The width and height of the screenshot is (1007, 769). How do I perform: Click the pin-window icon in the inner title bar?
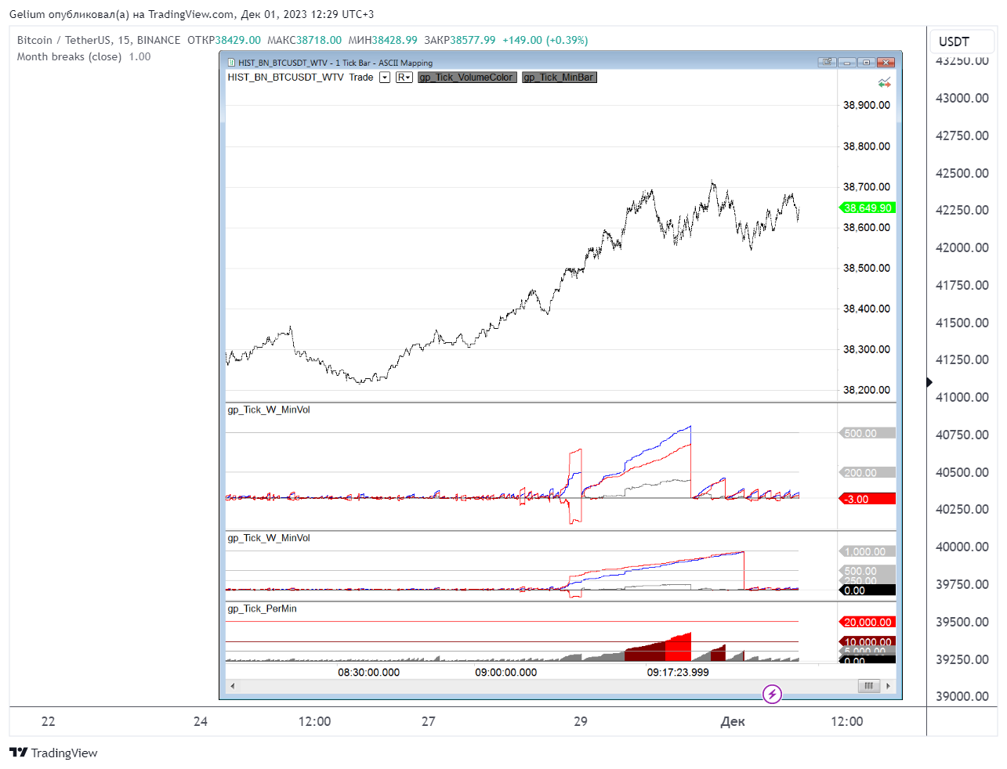[x=828, y=62]
